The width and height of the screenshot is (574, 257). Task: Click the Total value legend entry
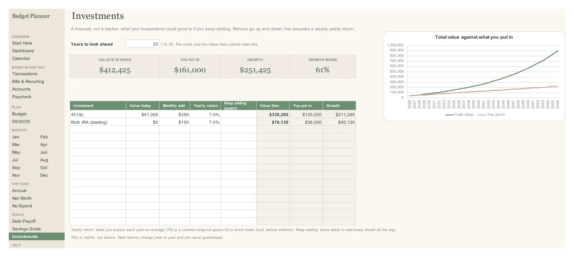pos(459,115)
